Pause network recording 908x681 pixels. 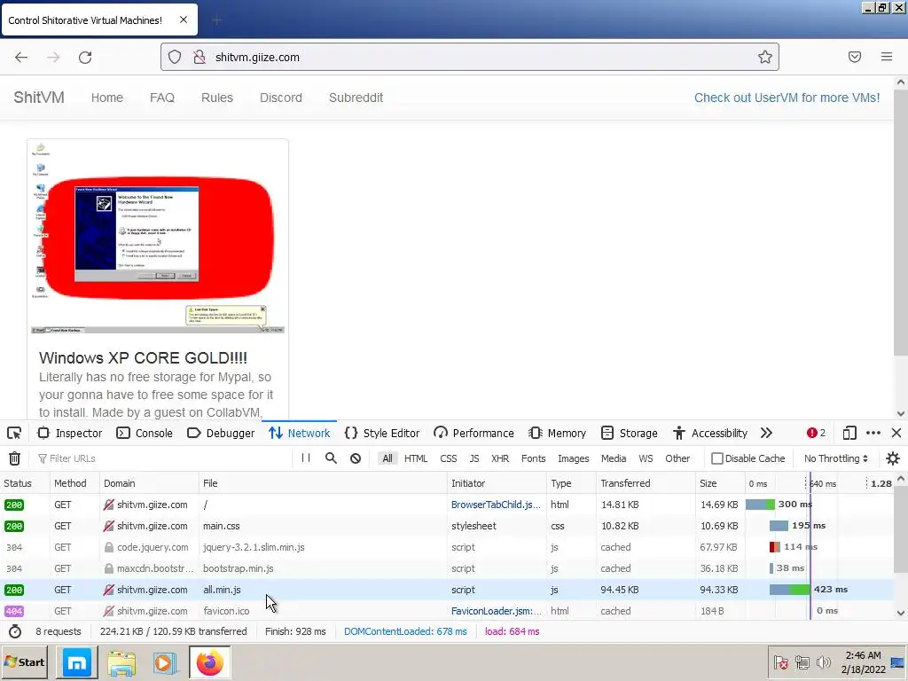306,458
